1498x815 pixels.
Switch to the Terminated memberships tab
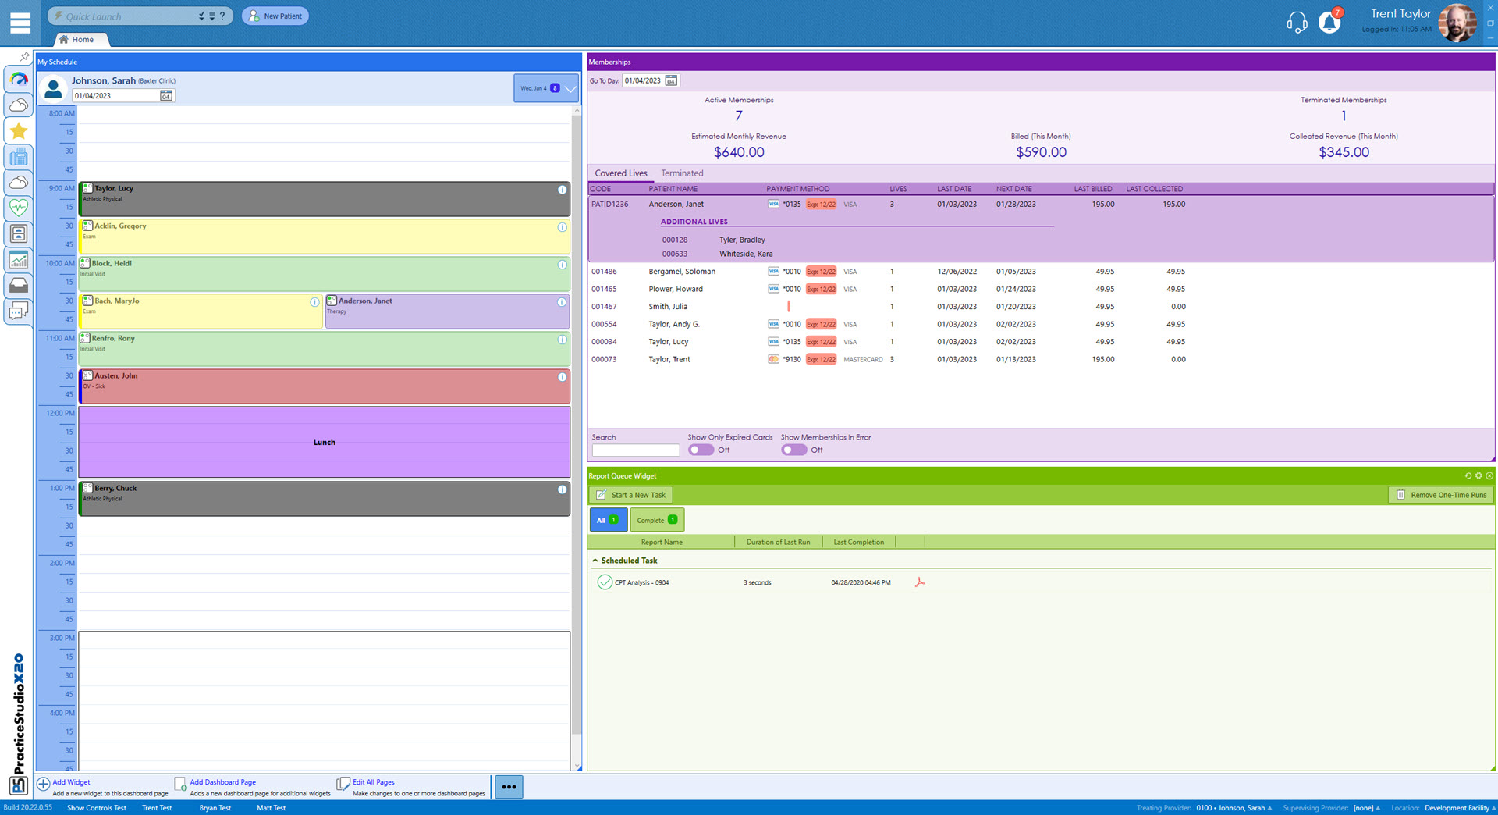(682, 173)
